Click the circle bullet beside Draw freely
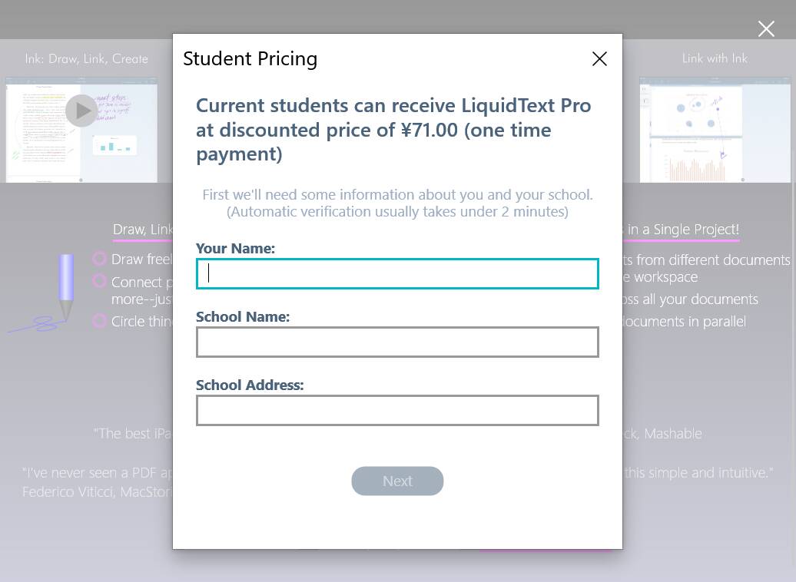The image size is (796, 582). 100,259
